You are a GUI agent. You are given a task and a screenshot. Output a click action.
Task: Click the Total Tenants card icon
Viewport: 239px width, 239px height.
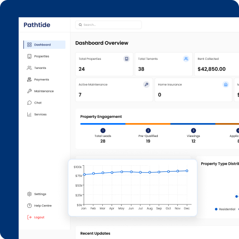pyautogui.click(x=186, y=59)
